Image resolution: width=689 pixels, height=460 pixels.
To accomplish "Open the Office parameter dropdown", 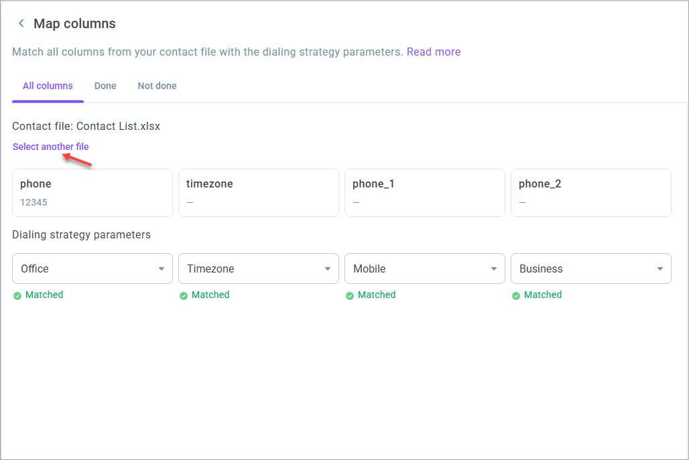I will tap(92, 269).
